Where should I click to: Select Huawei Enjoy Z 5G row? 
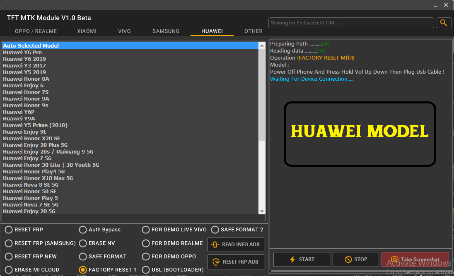(130, 158)
